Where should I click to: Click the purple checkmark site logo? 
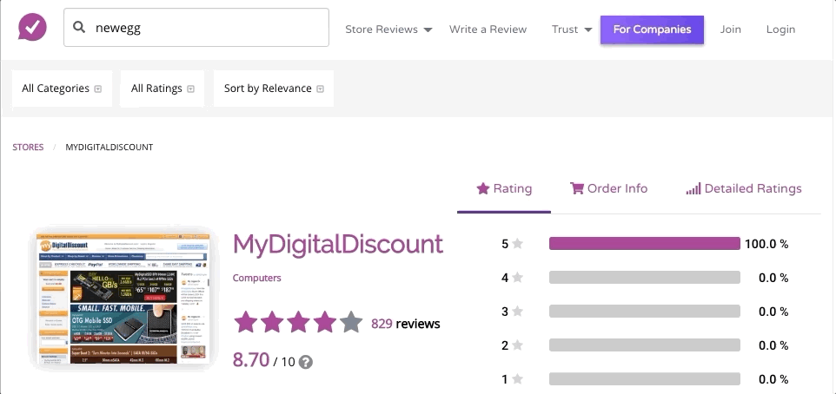tap(32, 27)
